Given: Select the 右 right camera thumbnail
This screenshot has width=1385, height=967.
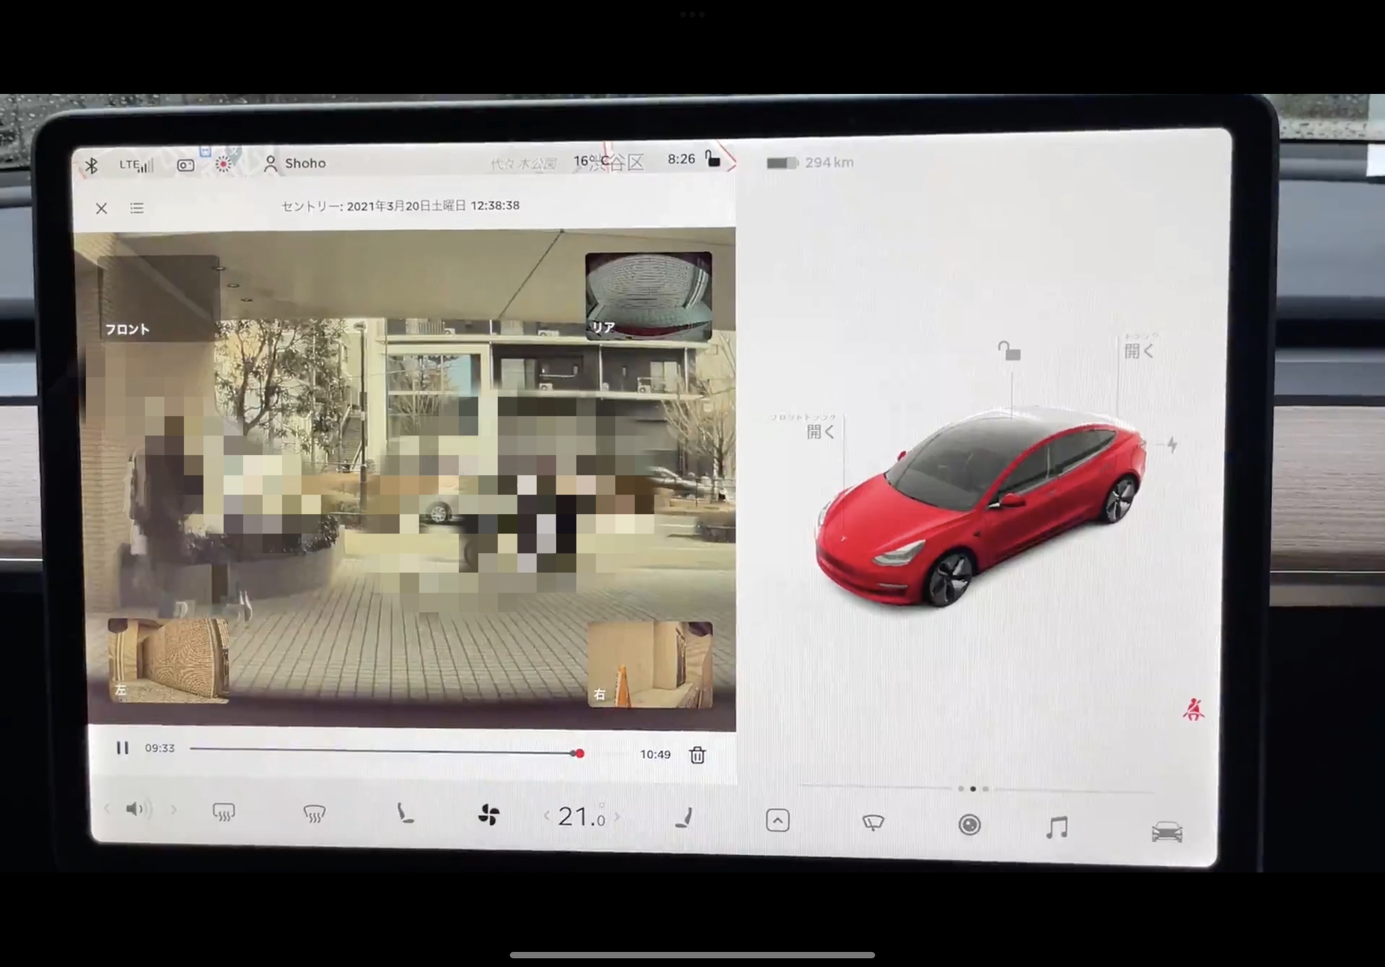Looking at the screenshot, I should coord(650,664).
